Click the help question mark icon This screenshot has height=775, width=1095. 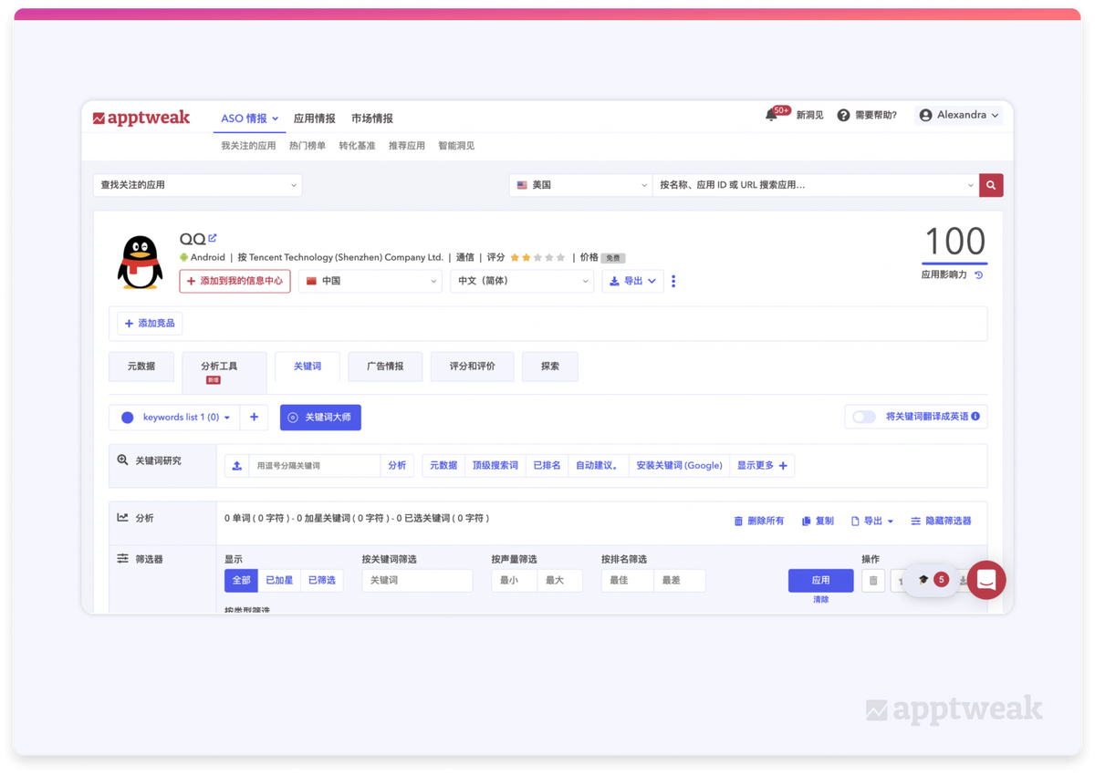tap(843, 115)
